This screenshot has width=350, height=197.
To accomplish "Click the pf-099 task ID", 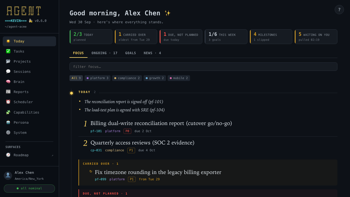I will (101, 179).
